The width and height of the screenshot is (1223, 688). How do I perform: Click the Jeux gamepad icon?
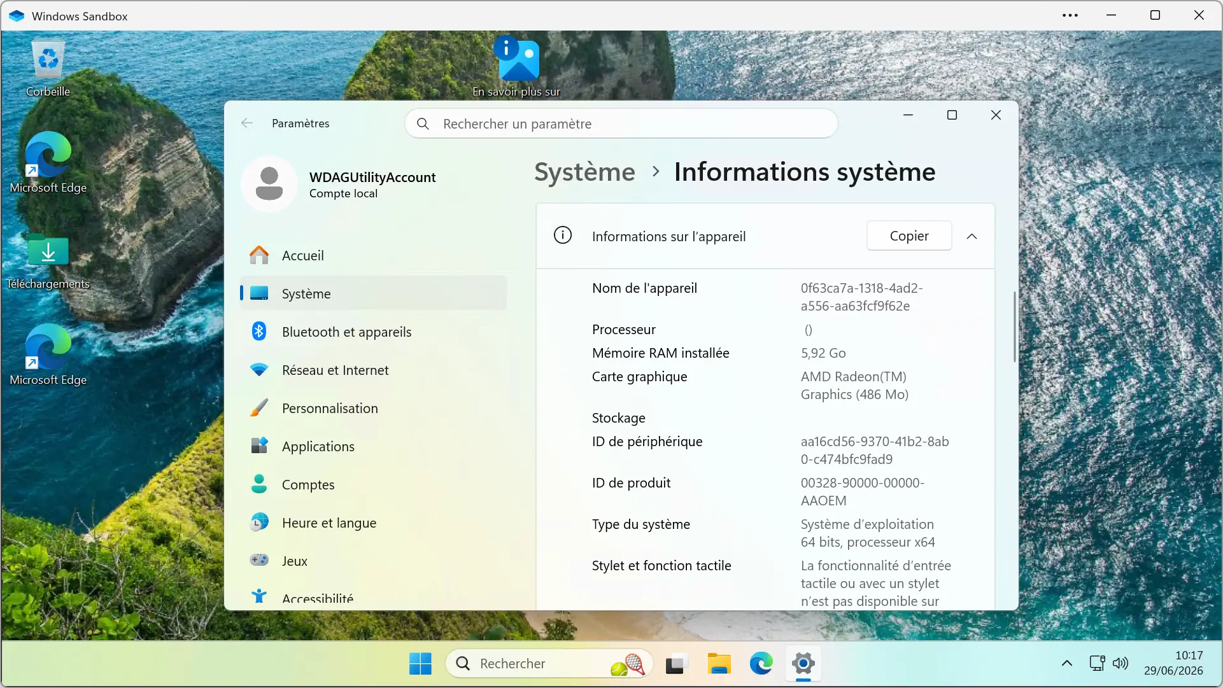259,560
